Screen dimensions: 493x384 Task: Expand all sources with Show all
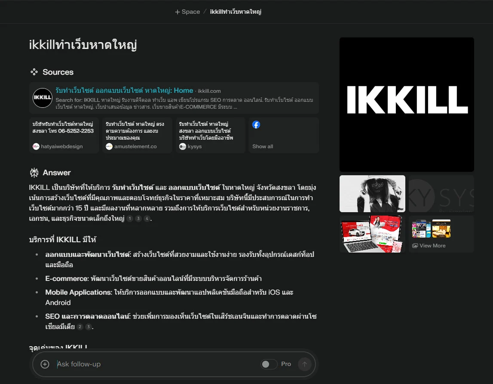click(x=263, y=146)
